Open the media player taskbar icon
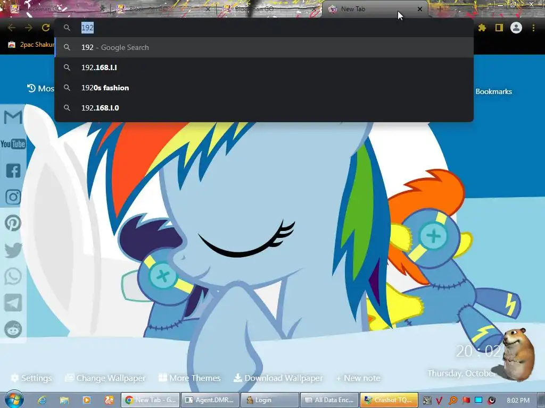Image resolution: width=545 pixels, height=408 pixels. tap(87, 400)
